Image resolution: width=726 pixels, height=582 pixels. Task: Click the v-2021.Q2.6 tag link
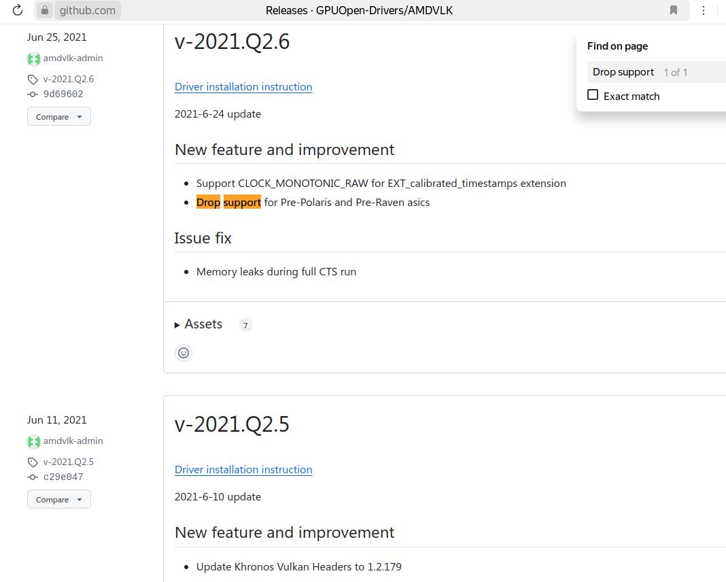pyautogui.click(x=69, y=80)
